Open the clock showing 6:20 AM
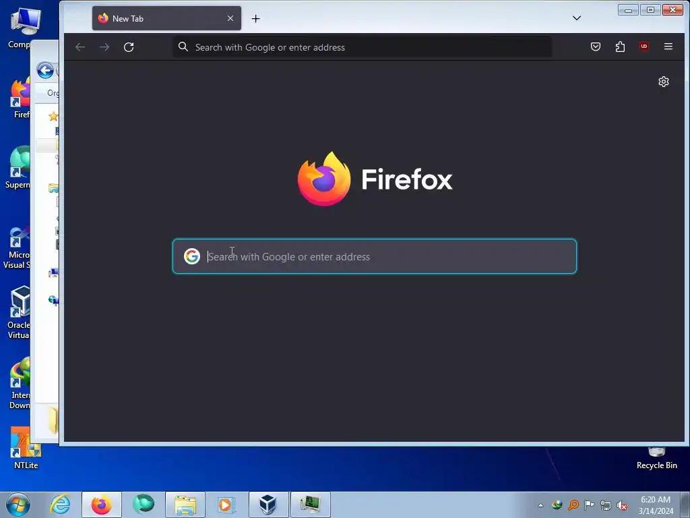Screen dimensions: 690x518 (656, 505)
